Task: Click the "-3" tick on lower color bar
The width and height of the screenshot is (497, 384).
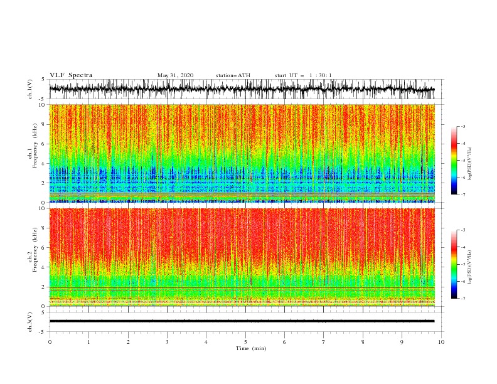Action: [x=462, y=230]
